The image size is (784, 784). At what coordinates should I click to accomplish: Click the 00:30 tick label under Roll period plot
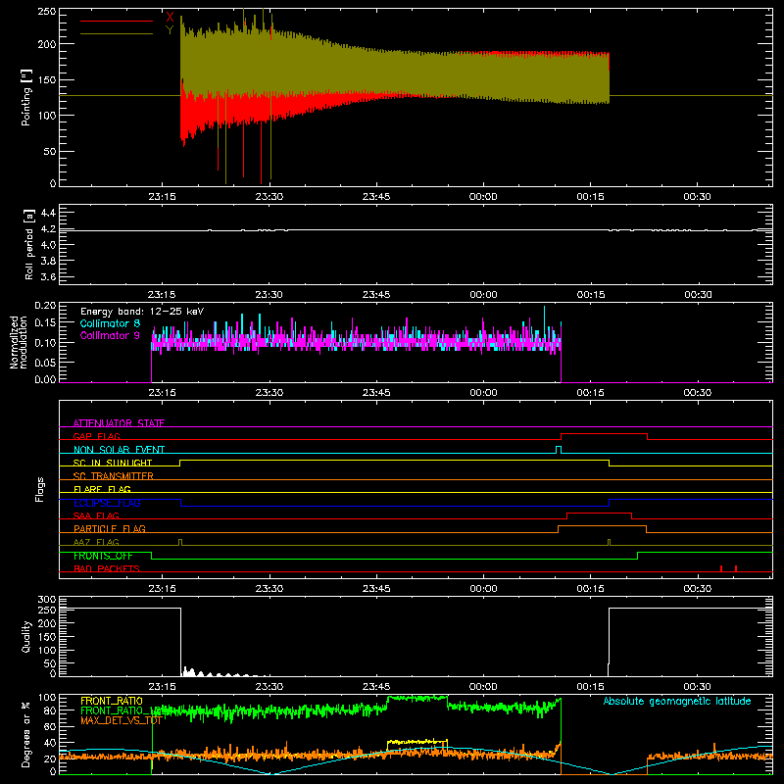pos(698,295)
